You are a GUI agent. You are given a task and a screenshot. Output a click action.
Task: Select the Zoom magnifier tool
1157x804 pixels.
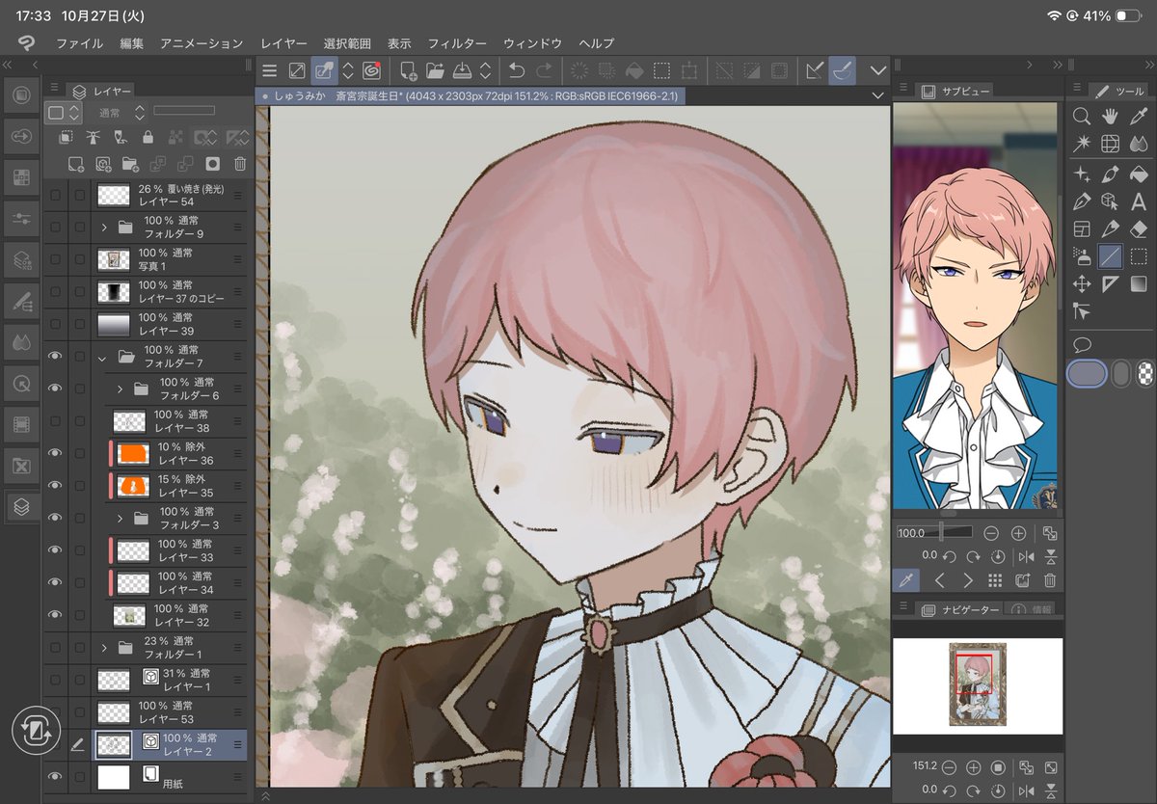[1082, 117]
